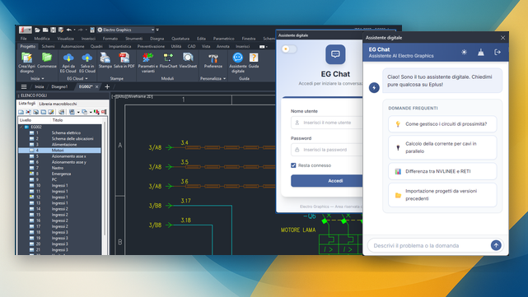Choose 'Importazione progetti da versioni precedenti'
Image resolution: width=528 pixels, height=297 pixels.
(442, 195)
